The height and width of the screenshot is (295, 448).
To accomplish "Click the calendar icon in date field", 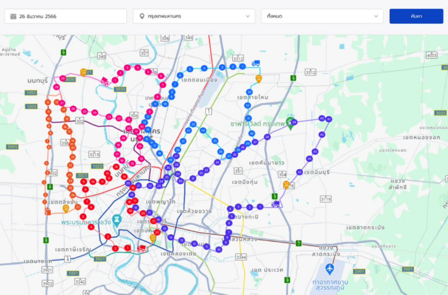I will point(13,16).
